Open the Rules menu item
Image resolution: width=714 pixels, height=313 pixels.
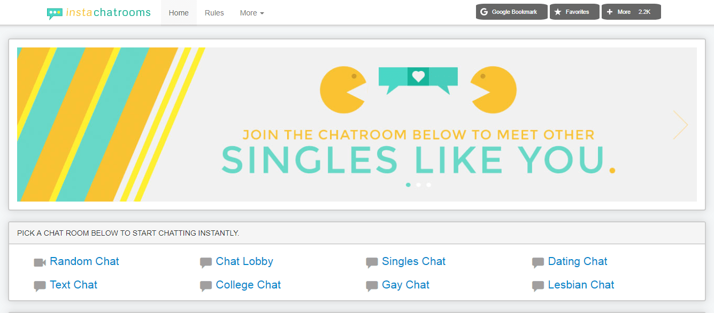tap(214, 13)
